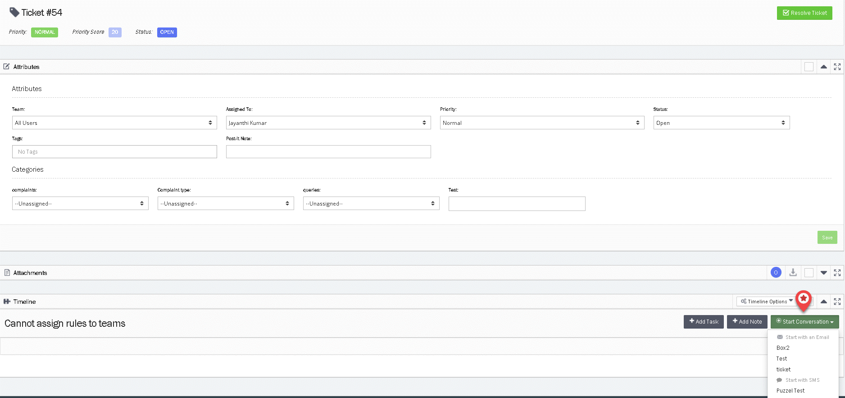Collapse the Timeline panel with the up arrow
Image resolution: width=845 pixels, height=398 pixels.
point(823,302)
